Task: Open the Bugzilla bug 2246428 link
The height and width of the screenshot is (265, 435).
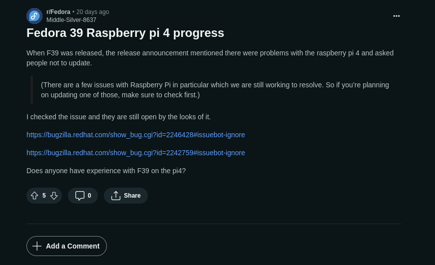Action: [136, 135]
